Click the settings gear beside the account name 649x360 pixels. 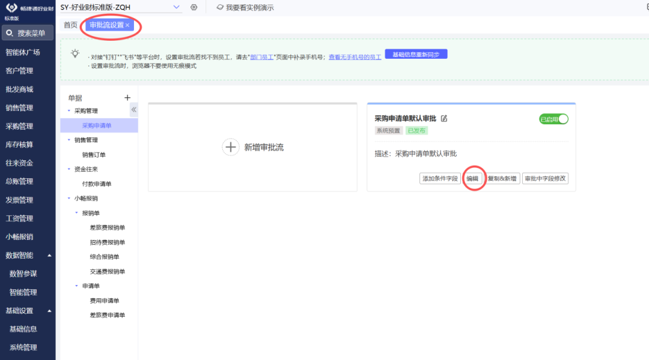coord(193,7)
